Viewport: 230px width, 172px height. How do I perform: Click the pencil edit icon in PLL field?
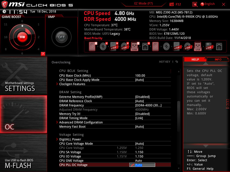133,165
